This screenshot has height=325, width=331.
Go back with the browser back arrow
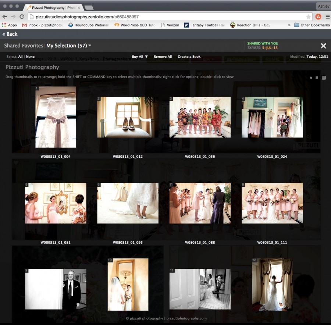tap(5, 17)
